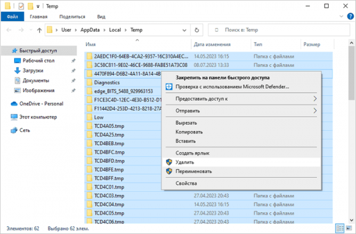Click the scrollbar down arrow
Viewport: 356px width, 234px height.
tap(351, 220)
